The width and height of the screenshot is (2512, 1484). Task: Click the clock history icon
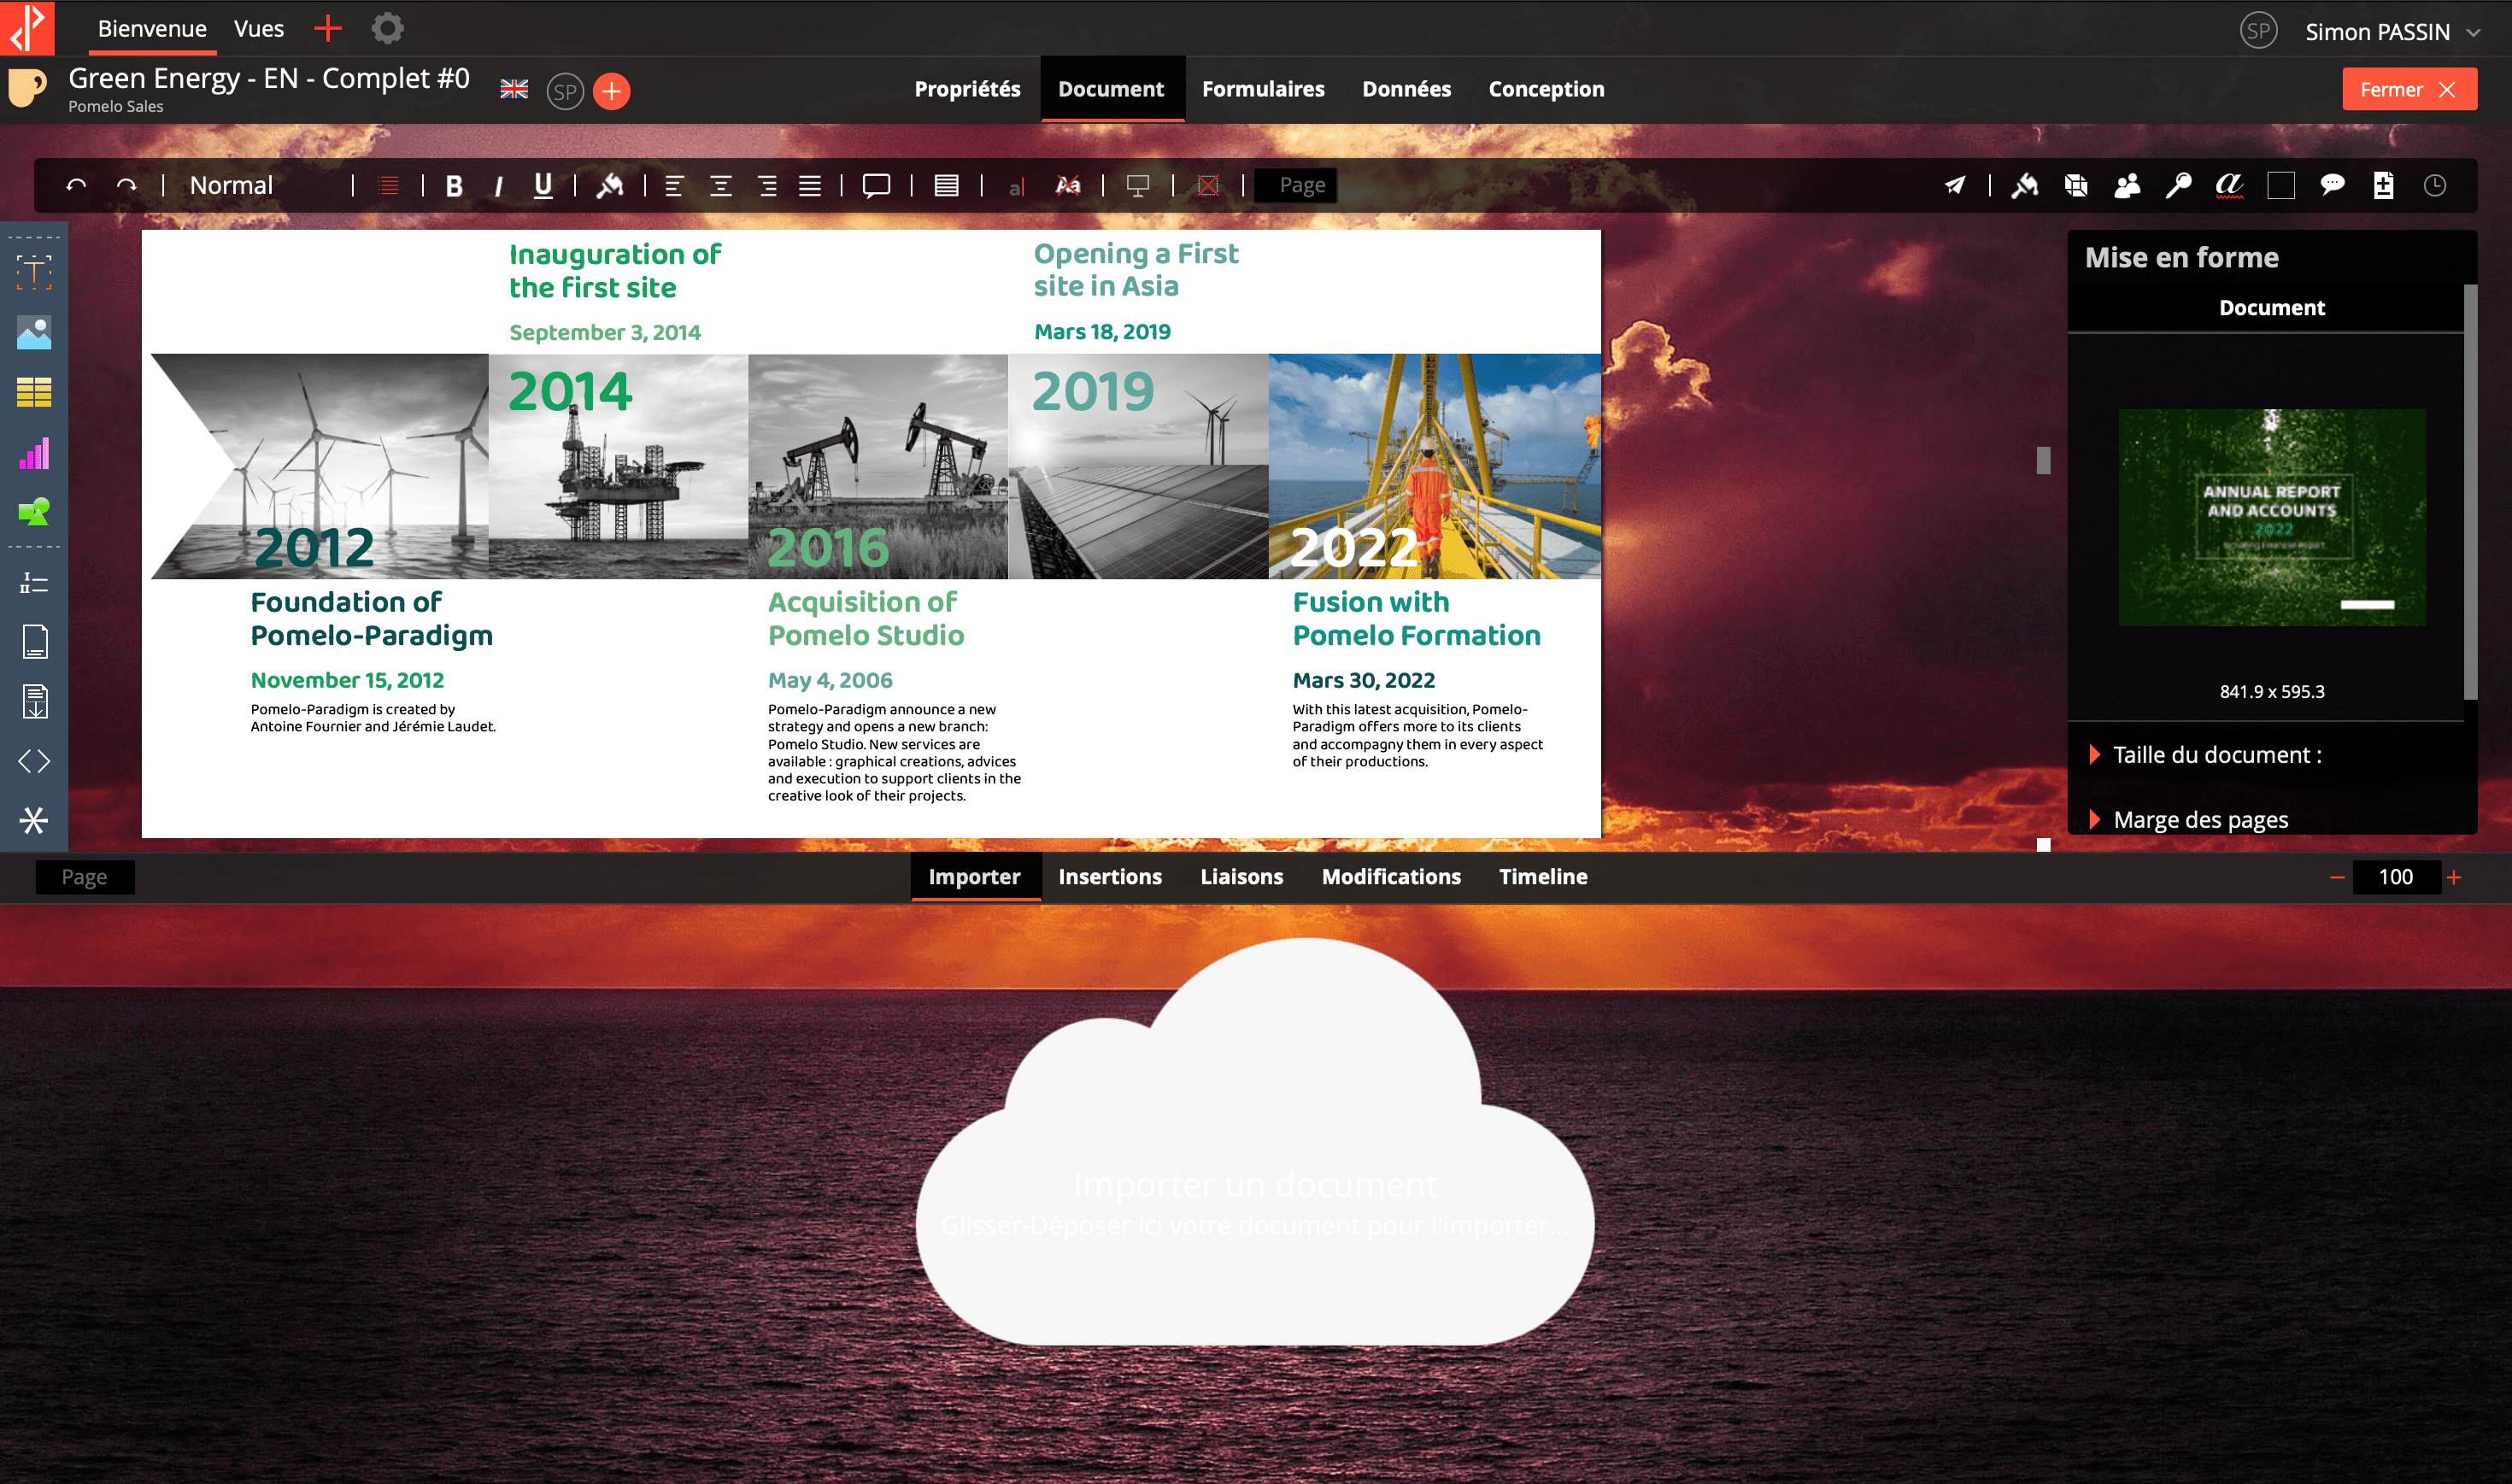pos(2435,186)
